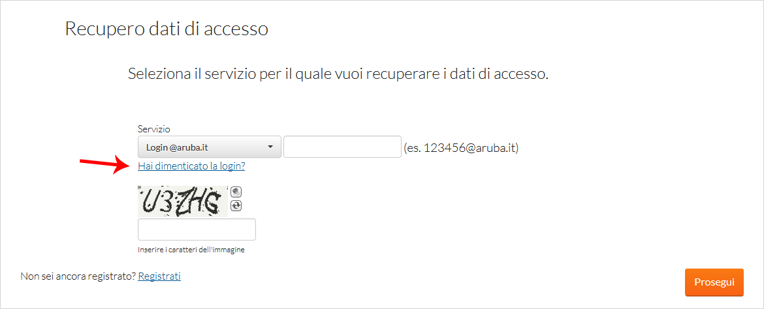Refresh the captcha image with reload icon
The width and height of the screenshot is (764, 309).
(236, 206)
